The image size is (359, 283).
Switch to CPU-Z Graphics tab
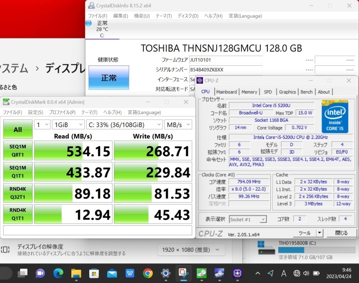tap(287, 92)
